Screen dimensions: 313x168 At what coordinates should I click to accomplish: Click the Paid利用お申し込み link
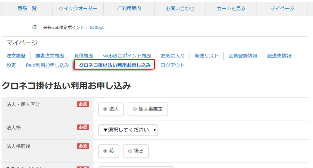[47, 65]
